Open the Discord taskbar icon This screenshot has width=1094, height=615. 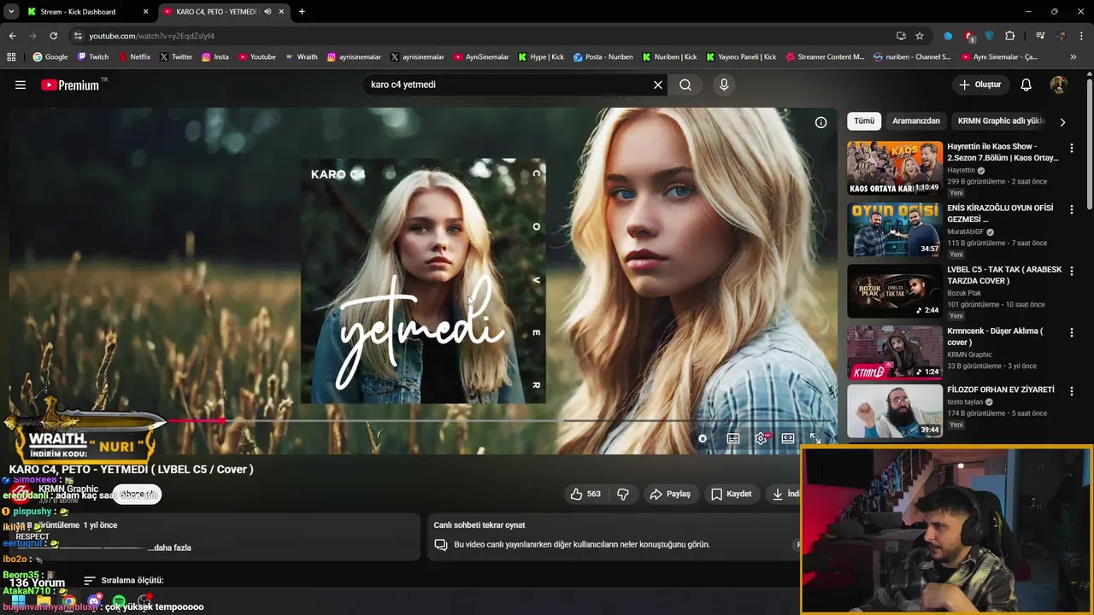94,601
